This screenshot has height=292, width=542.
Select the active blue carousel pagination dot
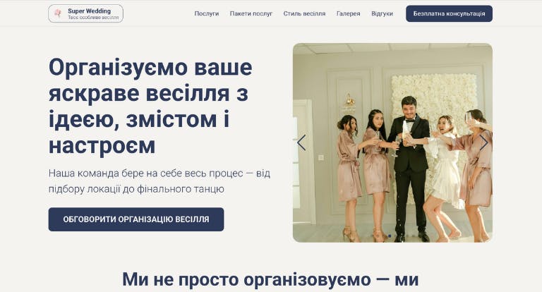(390, 236)
